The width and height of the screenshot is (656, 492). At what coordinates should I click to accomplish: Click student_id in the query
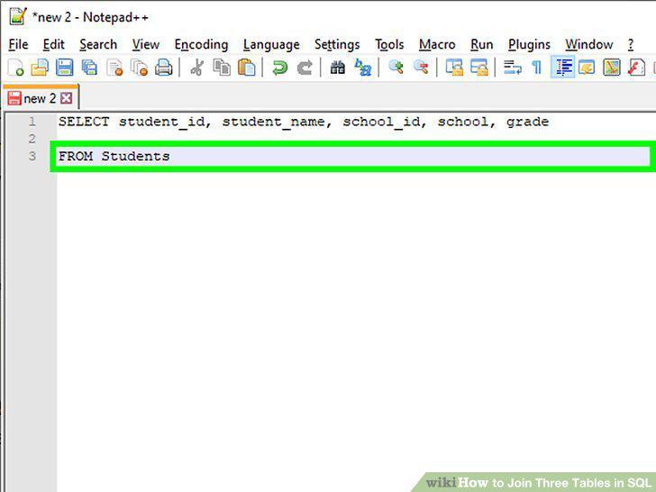[162, 122]
